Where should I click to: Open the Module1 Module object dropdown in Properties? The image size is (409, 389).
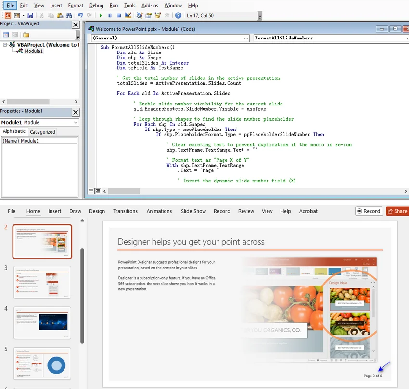[76, 122]
